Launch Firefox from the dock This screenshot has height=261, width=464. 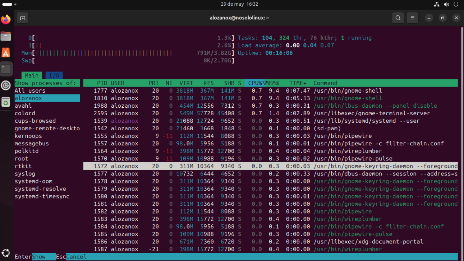(6, 20)
